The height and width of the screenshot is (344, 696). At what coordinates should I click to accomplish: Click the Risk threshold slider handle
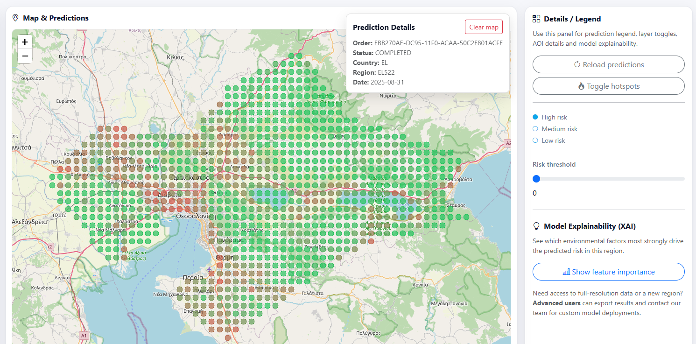[x=536, y=179]
